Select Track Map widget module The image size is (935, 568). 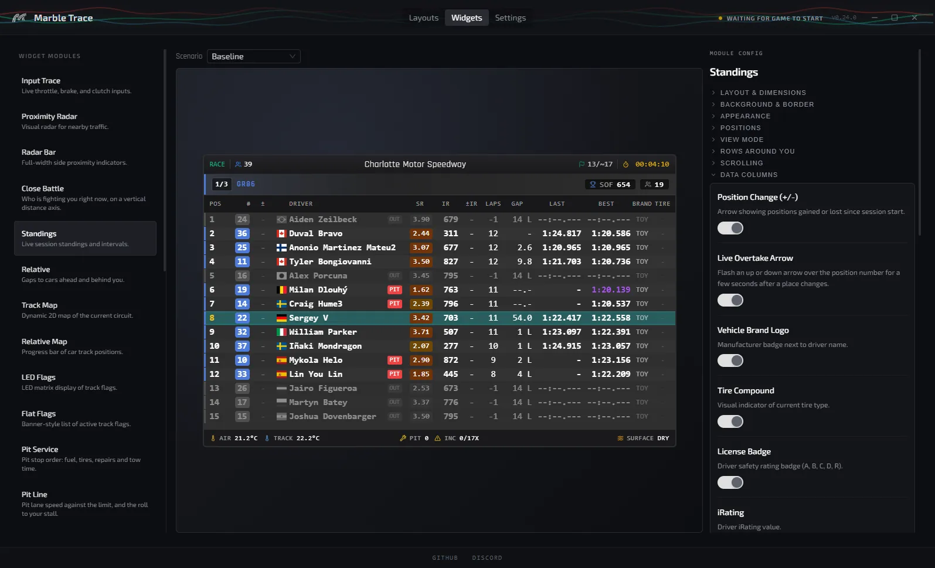coord(85,309)
